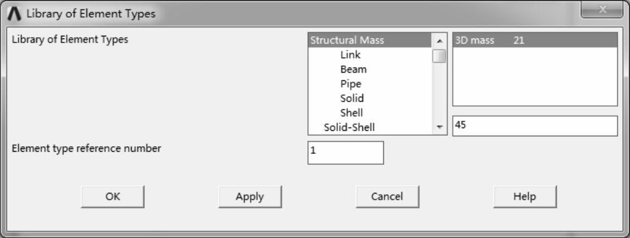
Task: Open Help for element types
Action: coord(524,196)
